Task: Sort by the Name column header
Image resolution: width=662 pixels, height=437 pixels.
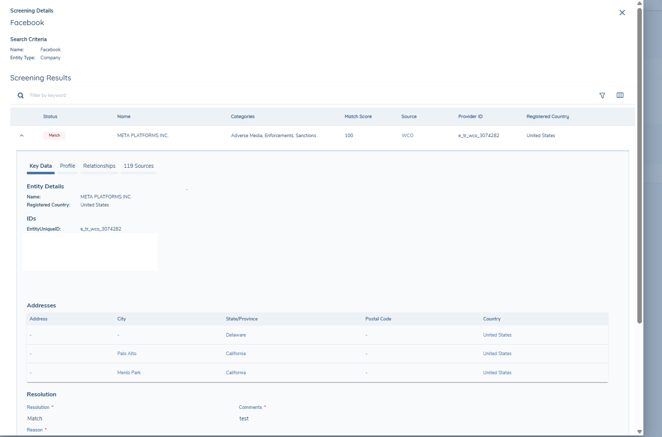Action: point(124,117)
